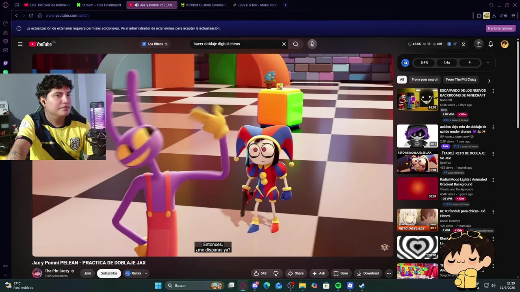Click the upload arrow circle button
The width and height of the screenshot is (520, 292).
479,44
